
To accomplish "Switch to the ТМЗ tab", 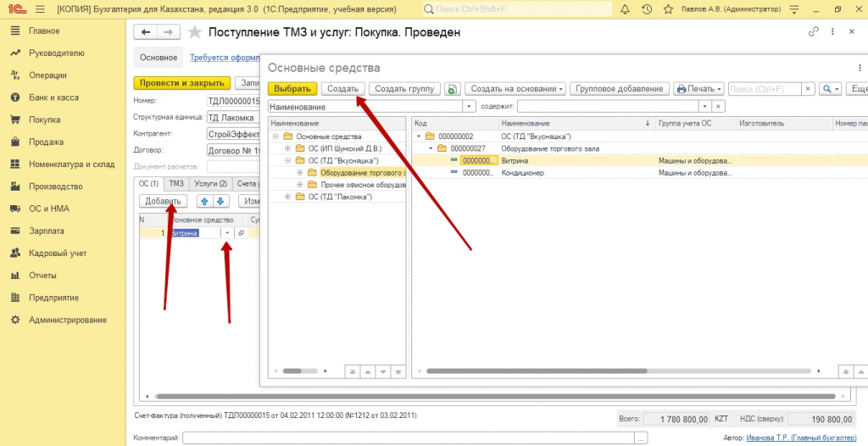I will (x=176, y=183).
